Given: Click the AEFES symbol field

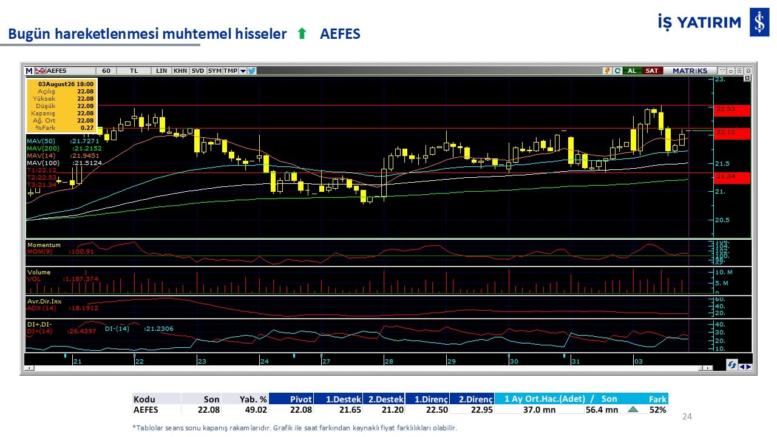Looking at the screenshot, I should [x=70, y=70].
